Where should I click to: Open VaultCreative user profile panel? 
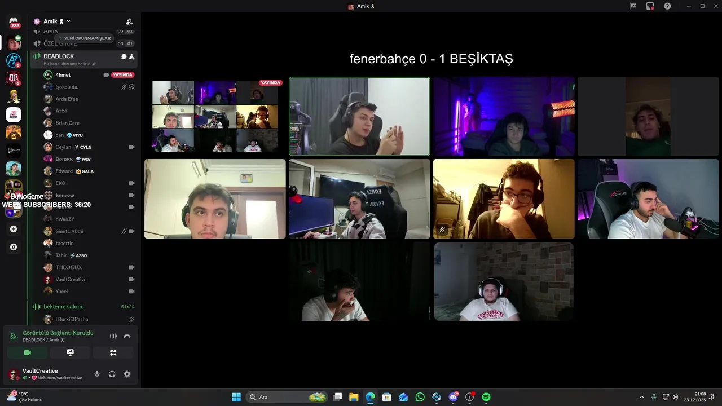click(x=45, y=374)
